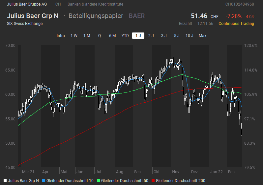The image size is (263, 185).
Task: Click the blue legend color square
Action: click(x=44, y=180)
